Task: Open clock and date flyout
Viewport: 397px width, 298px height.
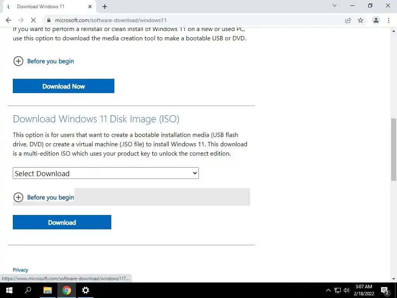Action: [364, 290]
